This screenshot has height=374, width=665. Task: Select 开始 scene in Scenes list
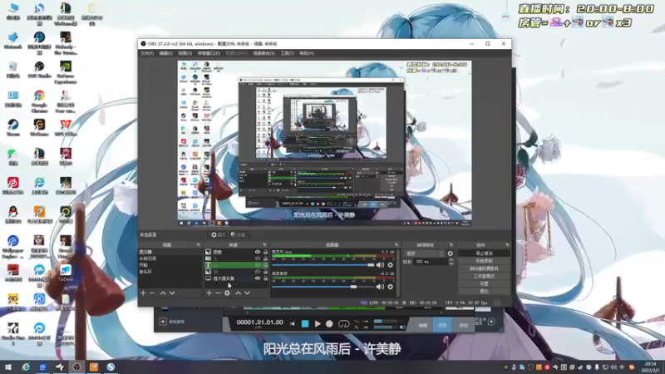tap(170, 265)
